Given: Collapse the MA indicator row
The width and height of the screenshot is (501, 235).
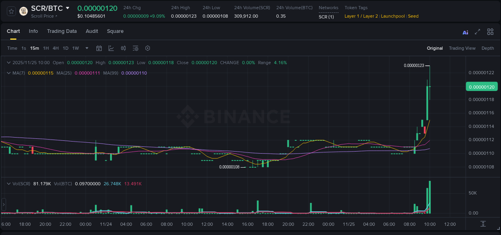Looking at the screenshot, I should (x=9, y=73).
